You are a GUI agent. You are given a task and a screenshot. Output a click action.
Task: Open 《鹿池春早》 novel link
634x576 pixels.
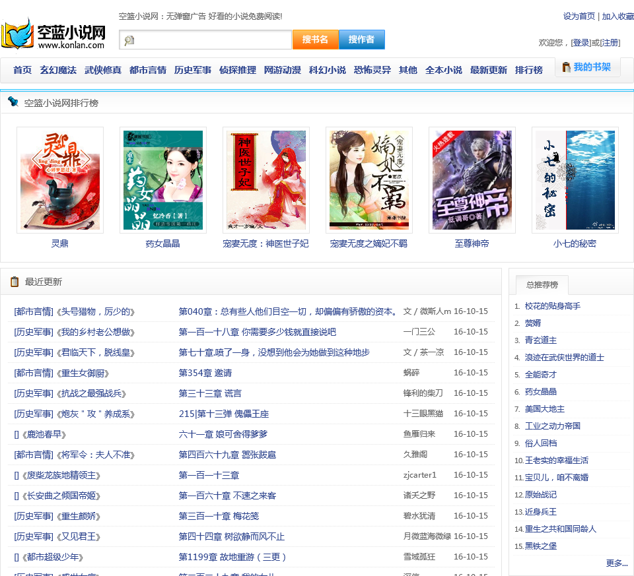pyautogui.click(x=44, y=434)
